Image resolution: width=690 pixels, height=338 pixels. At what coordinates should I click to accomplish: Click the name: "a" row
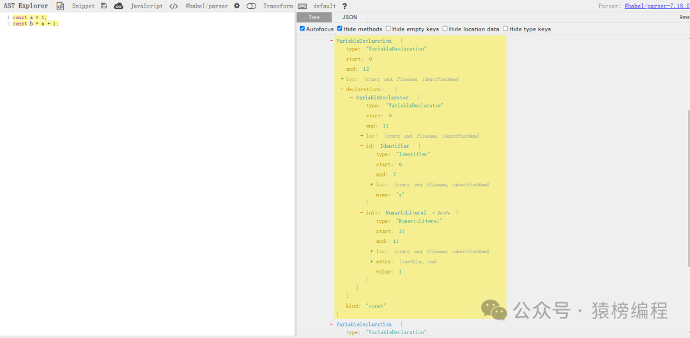[390, 195]
